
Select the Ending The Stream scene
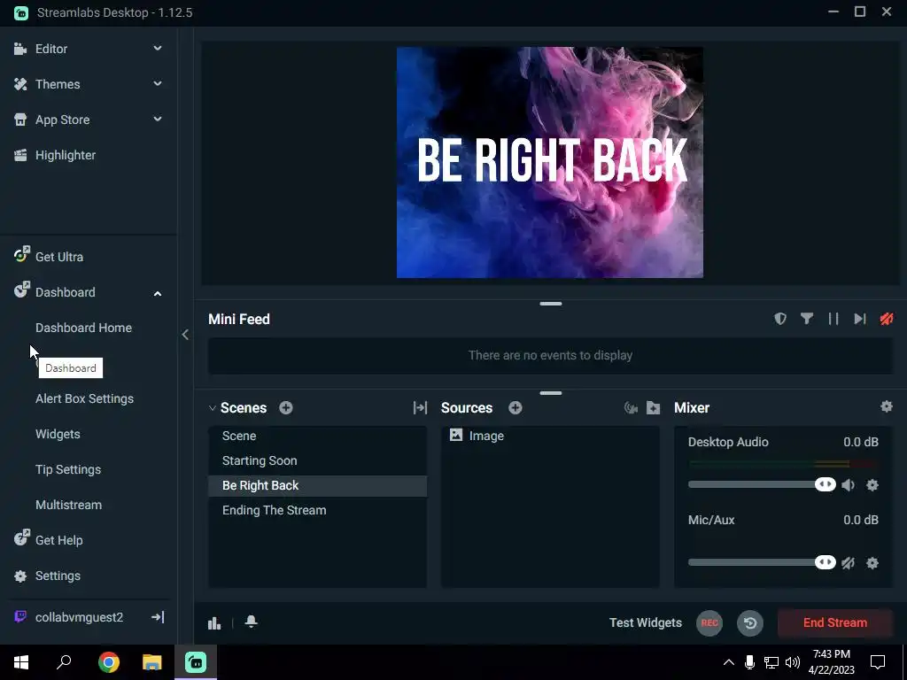click(x=318, y=511)
